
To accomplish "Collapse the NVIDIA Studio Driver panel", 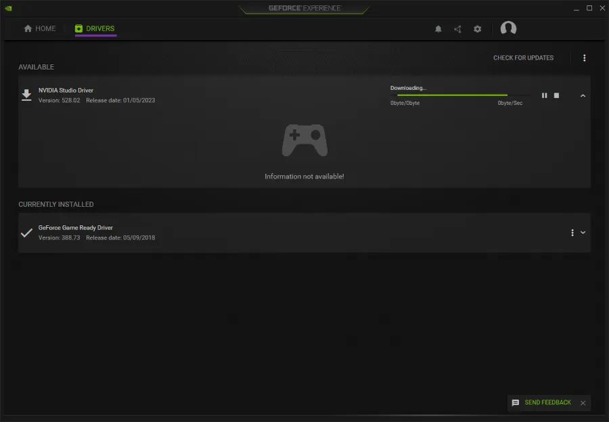I will [583, 95].
